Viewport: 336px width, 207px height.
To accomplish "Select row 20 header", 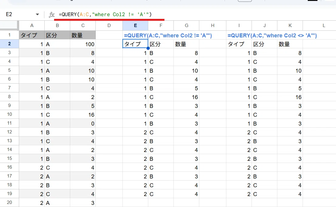I will pos(9,202).
